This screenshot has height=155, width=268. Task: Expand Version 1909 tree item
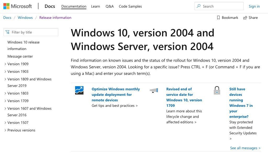[5, 64]
